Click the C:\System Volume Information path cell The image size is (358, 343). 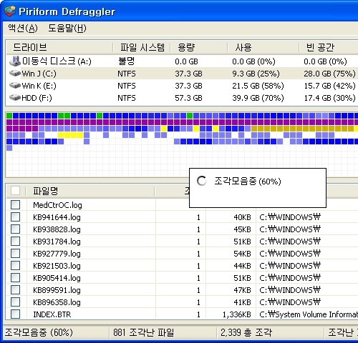[x=309, y=314]
